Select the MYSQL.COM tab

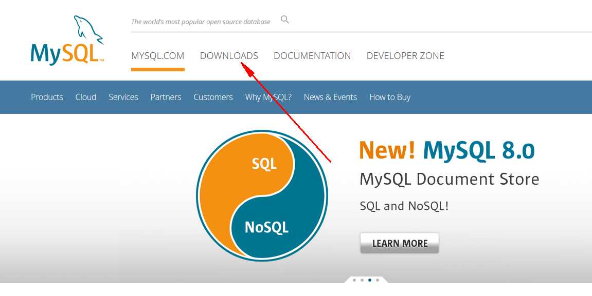158,56
